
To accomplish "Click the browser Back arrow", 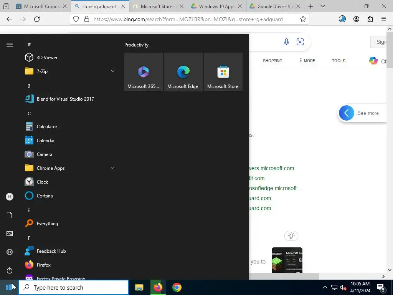I will point(9,19).
